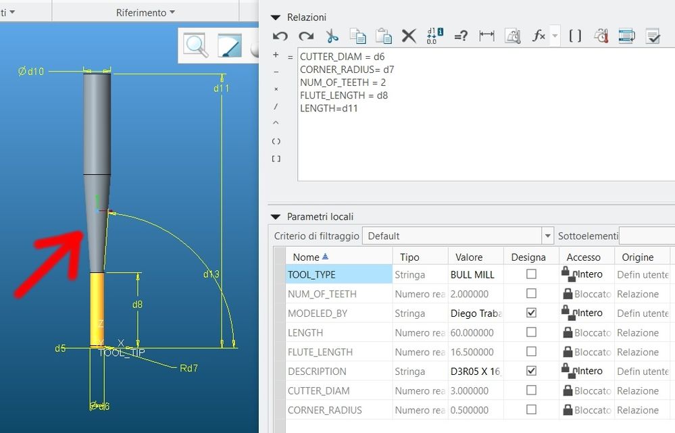Cut selected relation with scissors icon
Screen dimensions: 675x433
pos(332,36)
